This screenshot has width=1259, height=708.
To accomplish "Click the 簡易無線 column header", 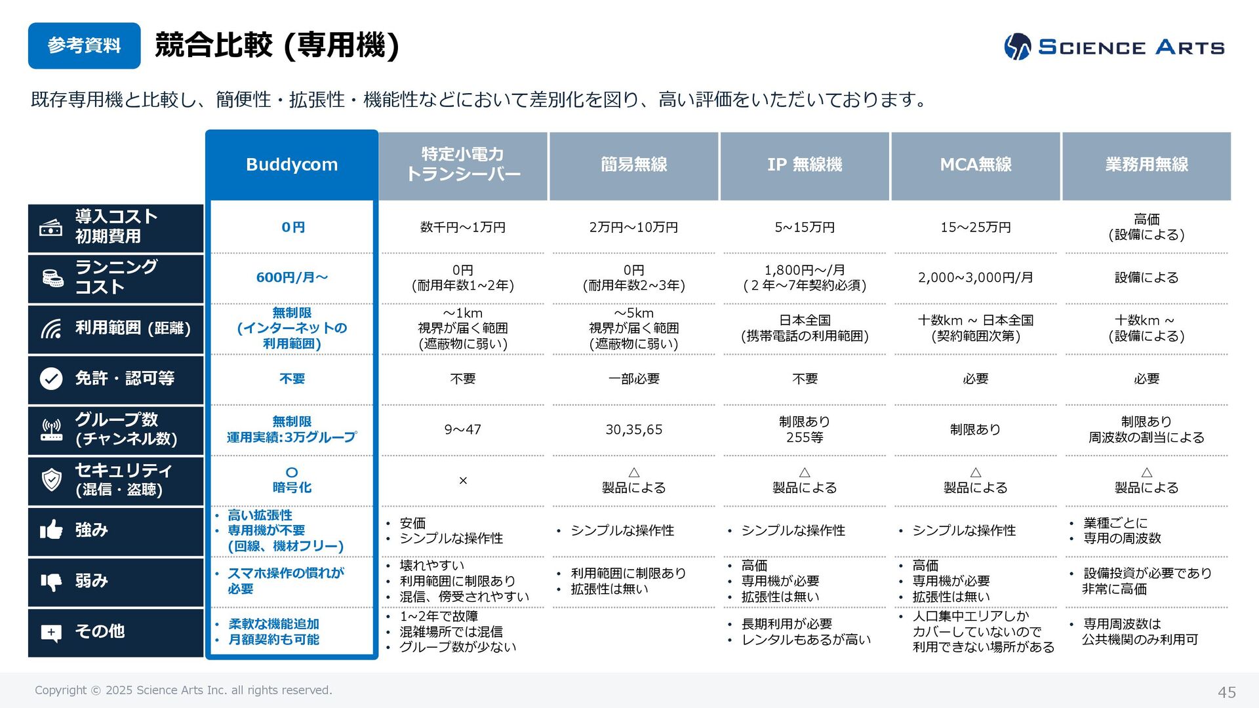I will pos(633,165).
